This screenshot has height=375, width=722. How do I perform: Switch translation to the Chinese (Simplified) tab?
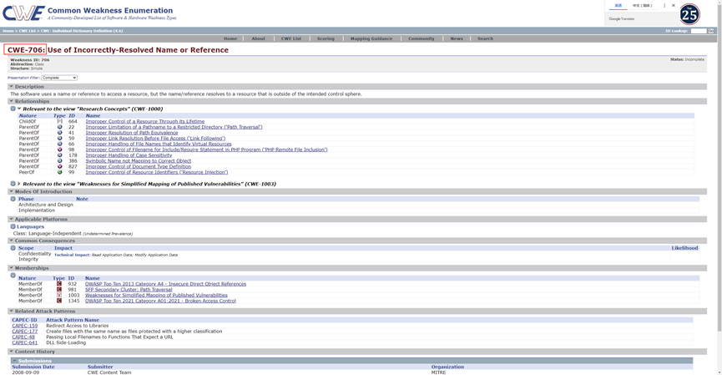coord(642,5)
